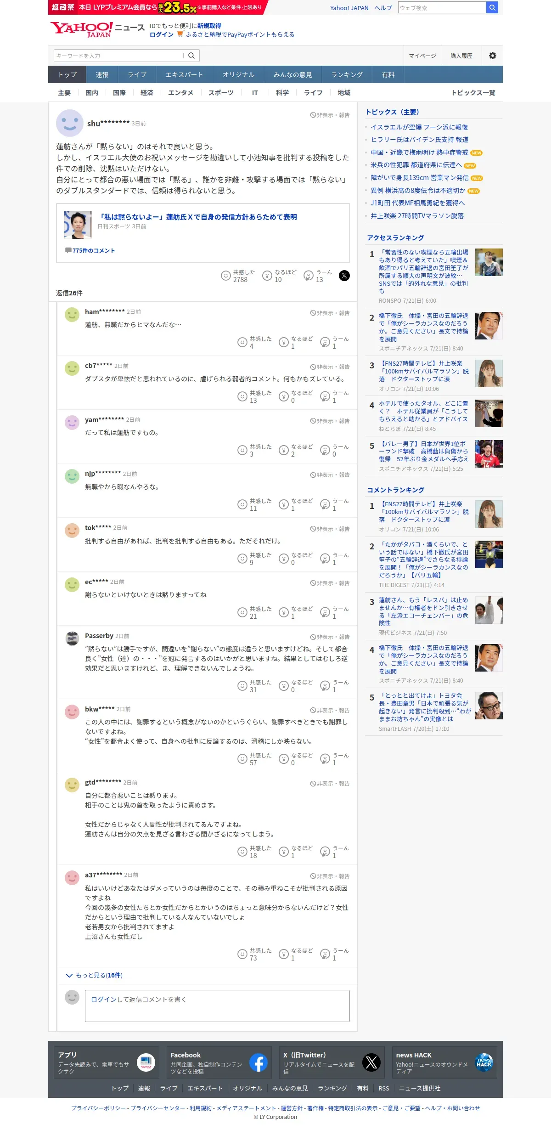Click the 新規取得 link
Image resolution: width=551 pixels, height=1130 pixels.
(209, 26)
